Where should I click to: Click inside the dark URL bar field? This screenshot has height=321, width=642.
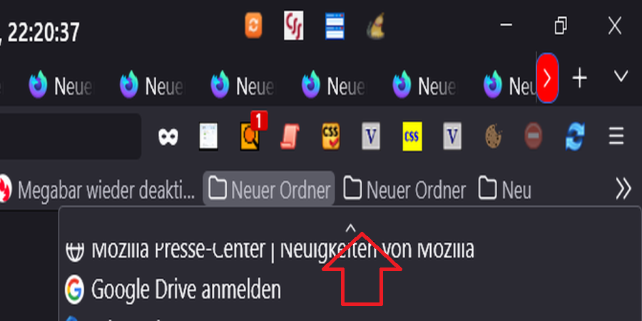[x=71, y=136]
